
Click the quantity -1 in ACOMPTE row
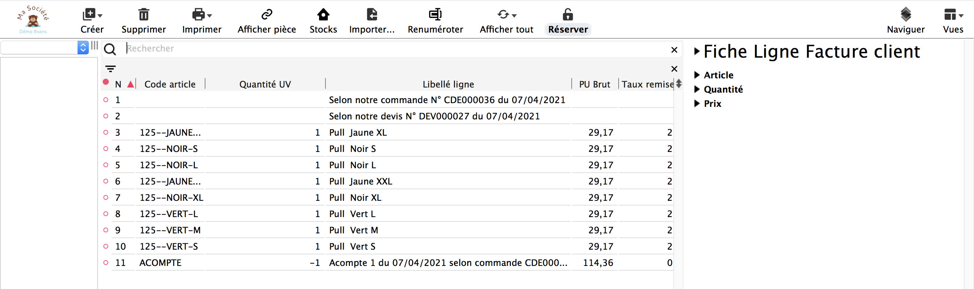[315, 263]
